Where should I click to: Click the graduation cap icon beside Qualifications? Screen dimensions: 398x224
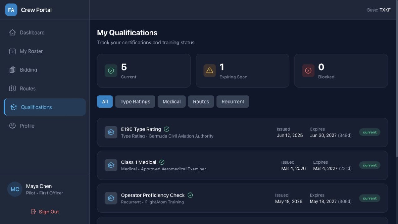(x=14, y=107)
